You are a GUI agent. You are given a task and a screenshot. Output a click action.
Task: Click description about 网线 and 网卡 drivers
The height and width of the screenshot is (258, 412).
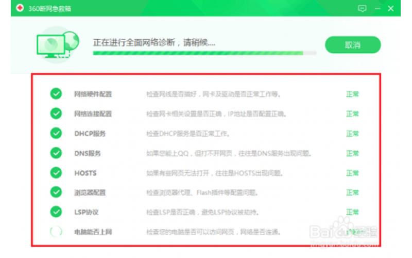tap(213, 94)
